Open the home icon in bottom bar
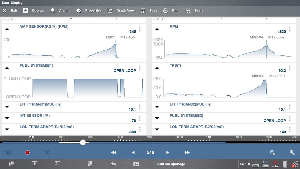This screenshot has height=169, width=300. (x=11, y=164)
